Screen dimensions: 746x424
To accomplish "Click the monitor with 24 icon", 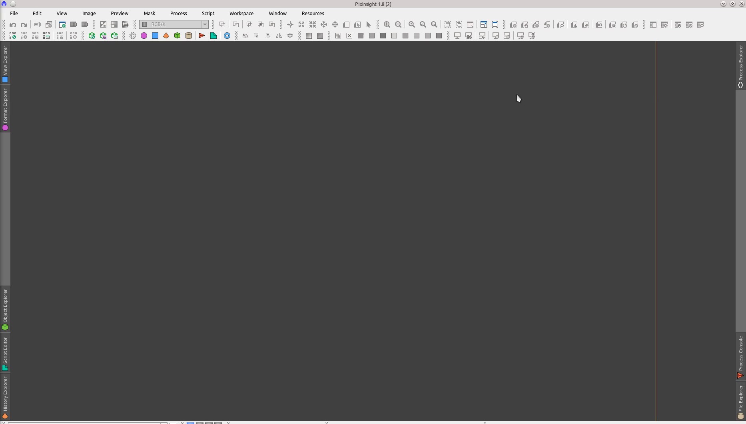I will (469, 36).
